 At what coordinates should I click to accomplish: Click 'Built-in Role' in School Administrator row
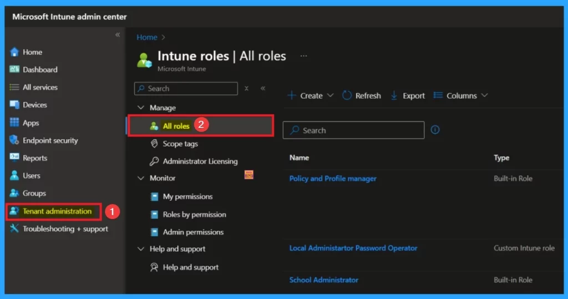[x=513, y=280]
